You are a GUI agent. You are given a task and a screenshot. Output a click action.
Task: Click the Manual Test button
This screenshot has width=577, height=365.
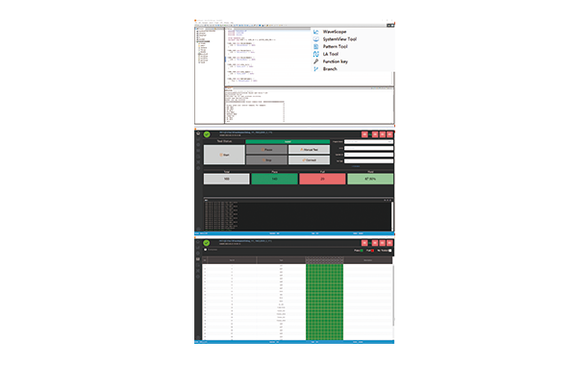click(309, 150)
